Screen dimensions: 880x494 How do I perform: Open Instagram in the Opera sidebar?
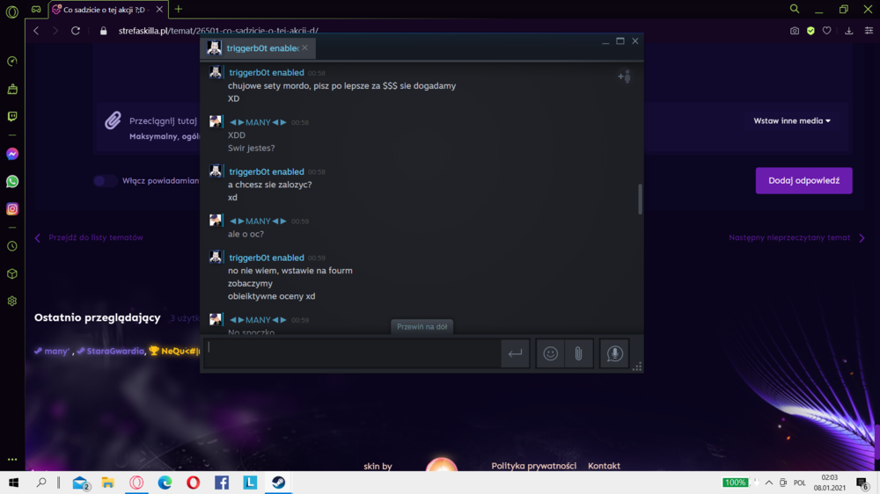[x=11, y=208]
